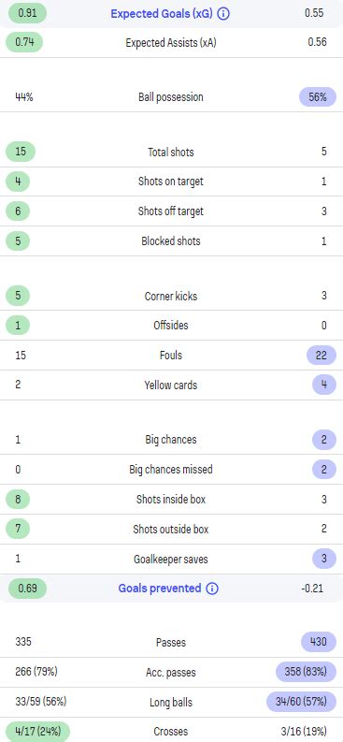This screenshot has height=742, width=343.
Task: Select the 0.91 expected goals badge
Action: click(x=26, y=13)
